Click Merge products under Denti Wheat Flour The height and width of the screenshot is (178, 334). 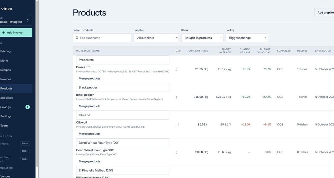(x=90, y=161)
